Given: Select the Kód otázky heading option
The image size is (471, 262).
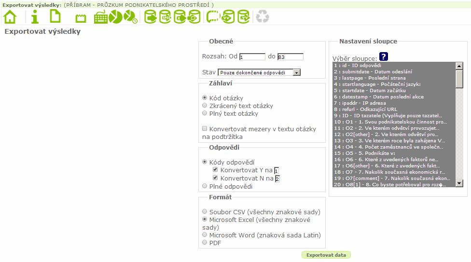Looking at the screenshot, I should pos(205,97).
